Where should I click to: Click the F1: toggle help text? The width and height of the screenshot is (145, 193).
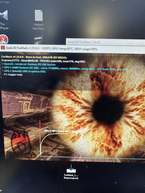(12, 75)
